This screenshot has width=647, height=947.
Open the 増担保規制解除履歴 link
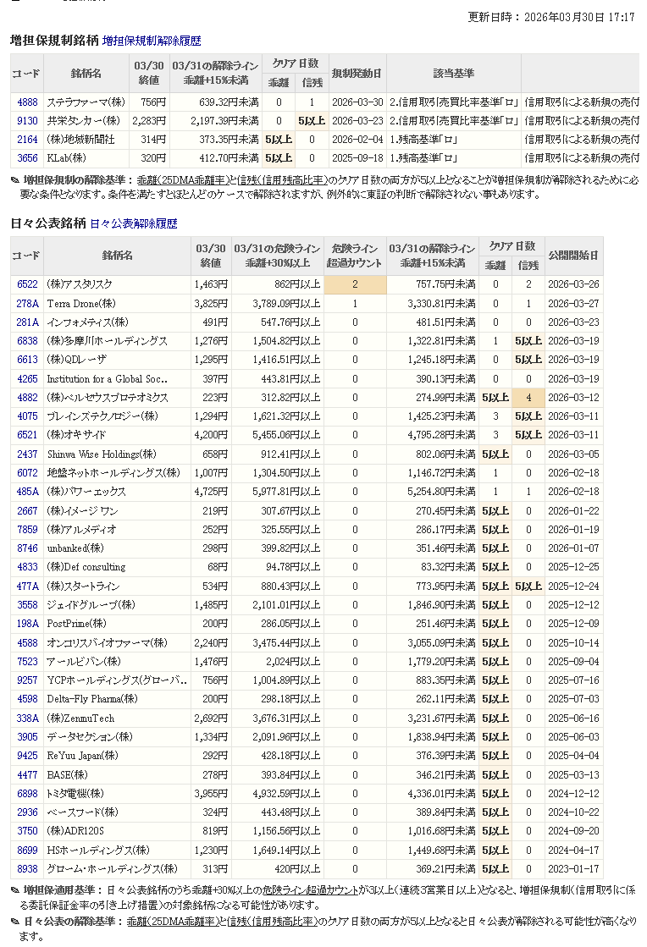(152, 41)
